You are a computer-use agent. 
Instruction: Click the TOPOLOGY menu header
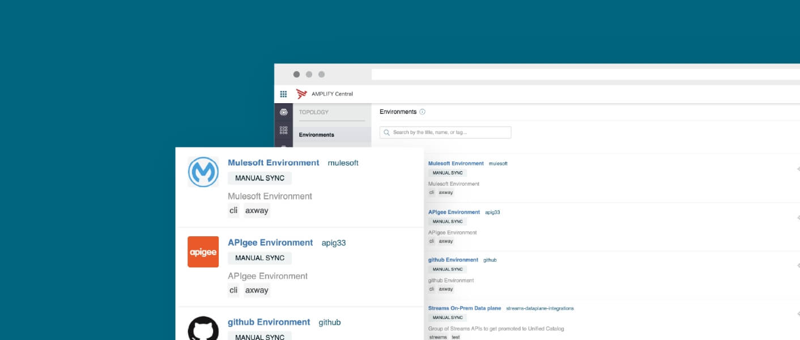click(314, 112)
